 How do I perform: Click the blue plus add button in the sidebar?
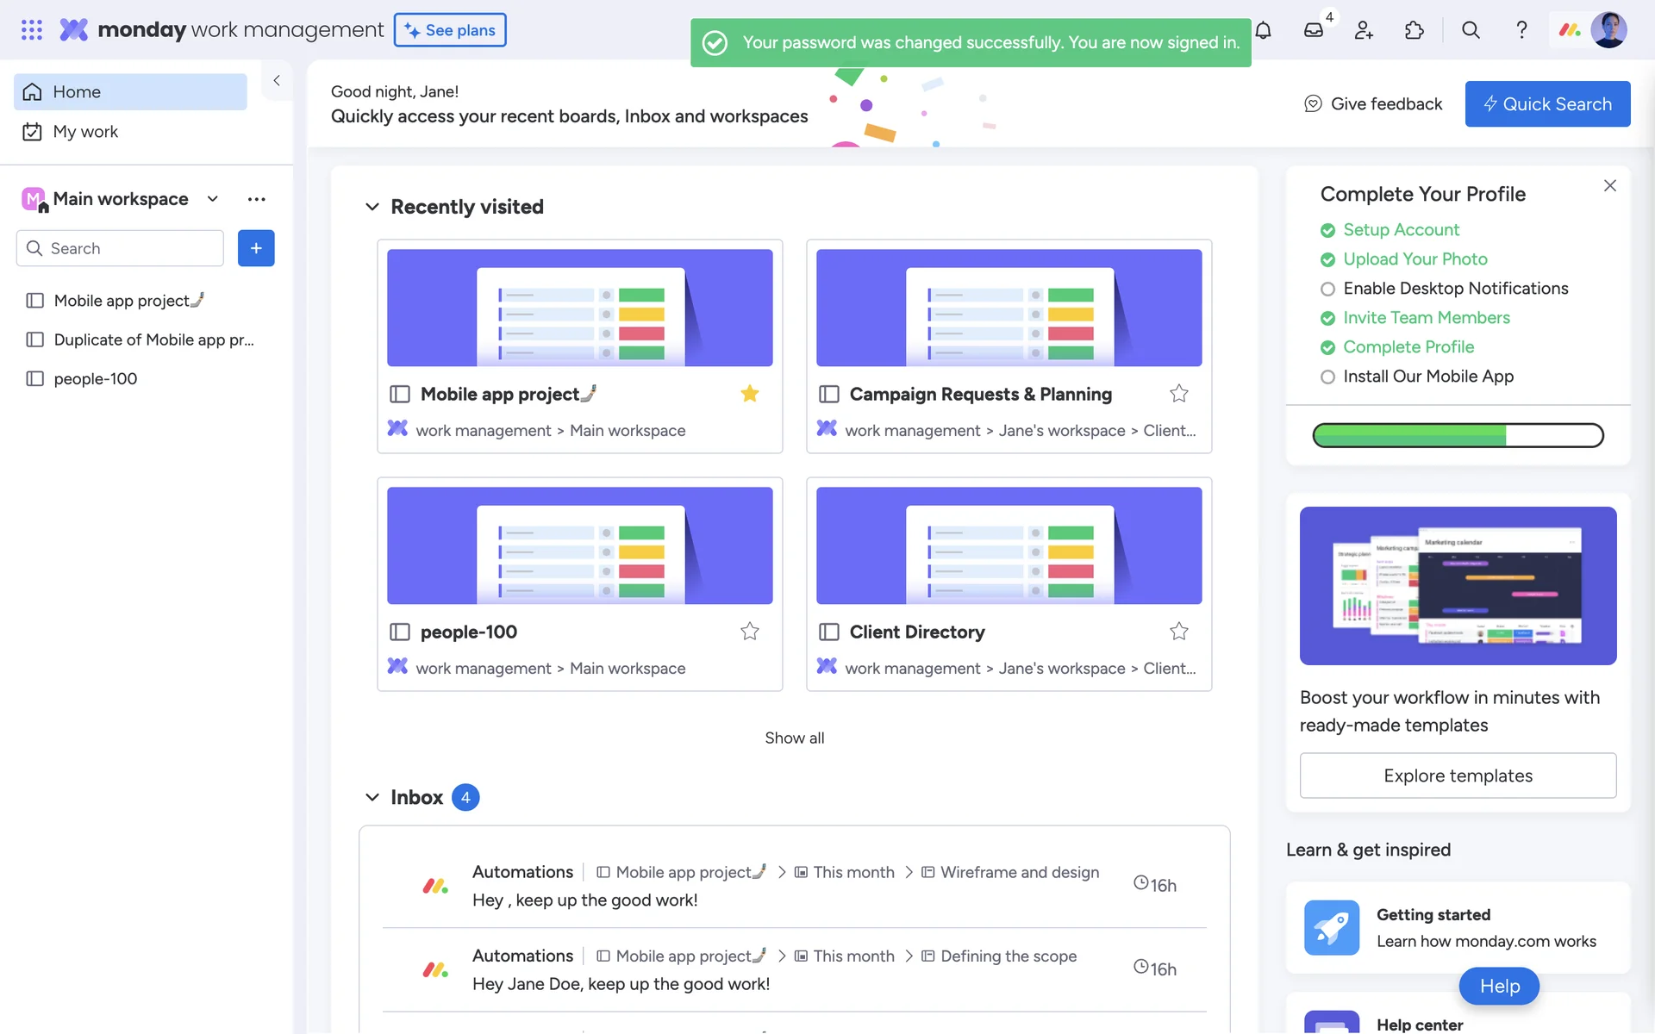click(x=256, y=248)
